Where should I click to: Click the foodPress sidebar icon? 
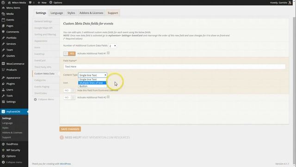(3, 144)
